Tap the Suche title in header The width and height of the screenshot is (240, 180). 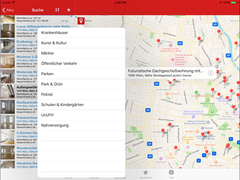[38, 10]
